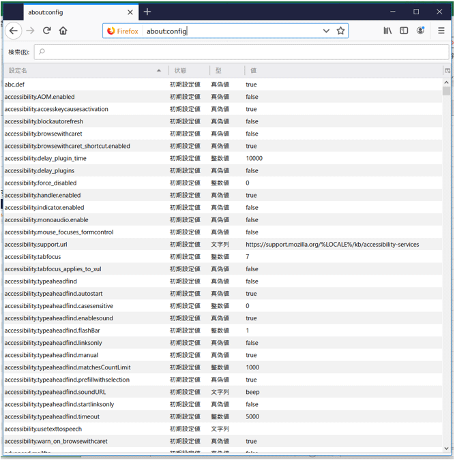The image size is (455, 460).
Task: Open the column picker at the table header's right
Action: pos(447,70)
